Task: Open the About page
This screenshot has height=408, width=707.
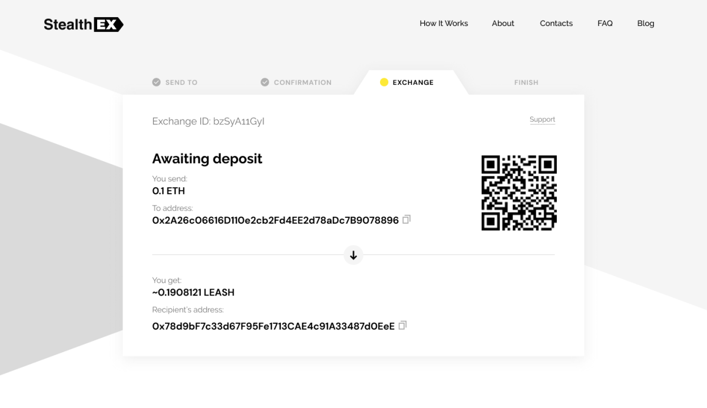Action: pos(503,23)
